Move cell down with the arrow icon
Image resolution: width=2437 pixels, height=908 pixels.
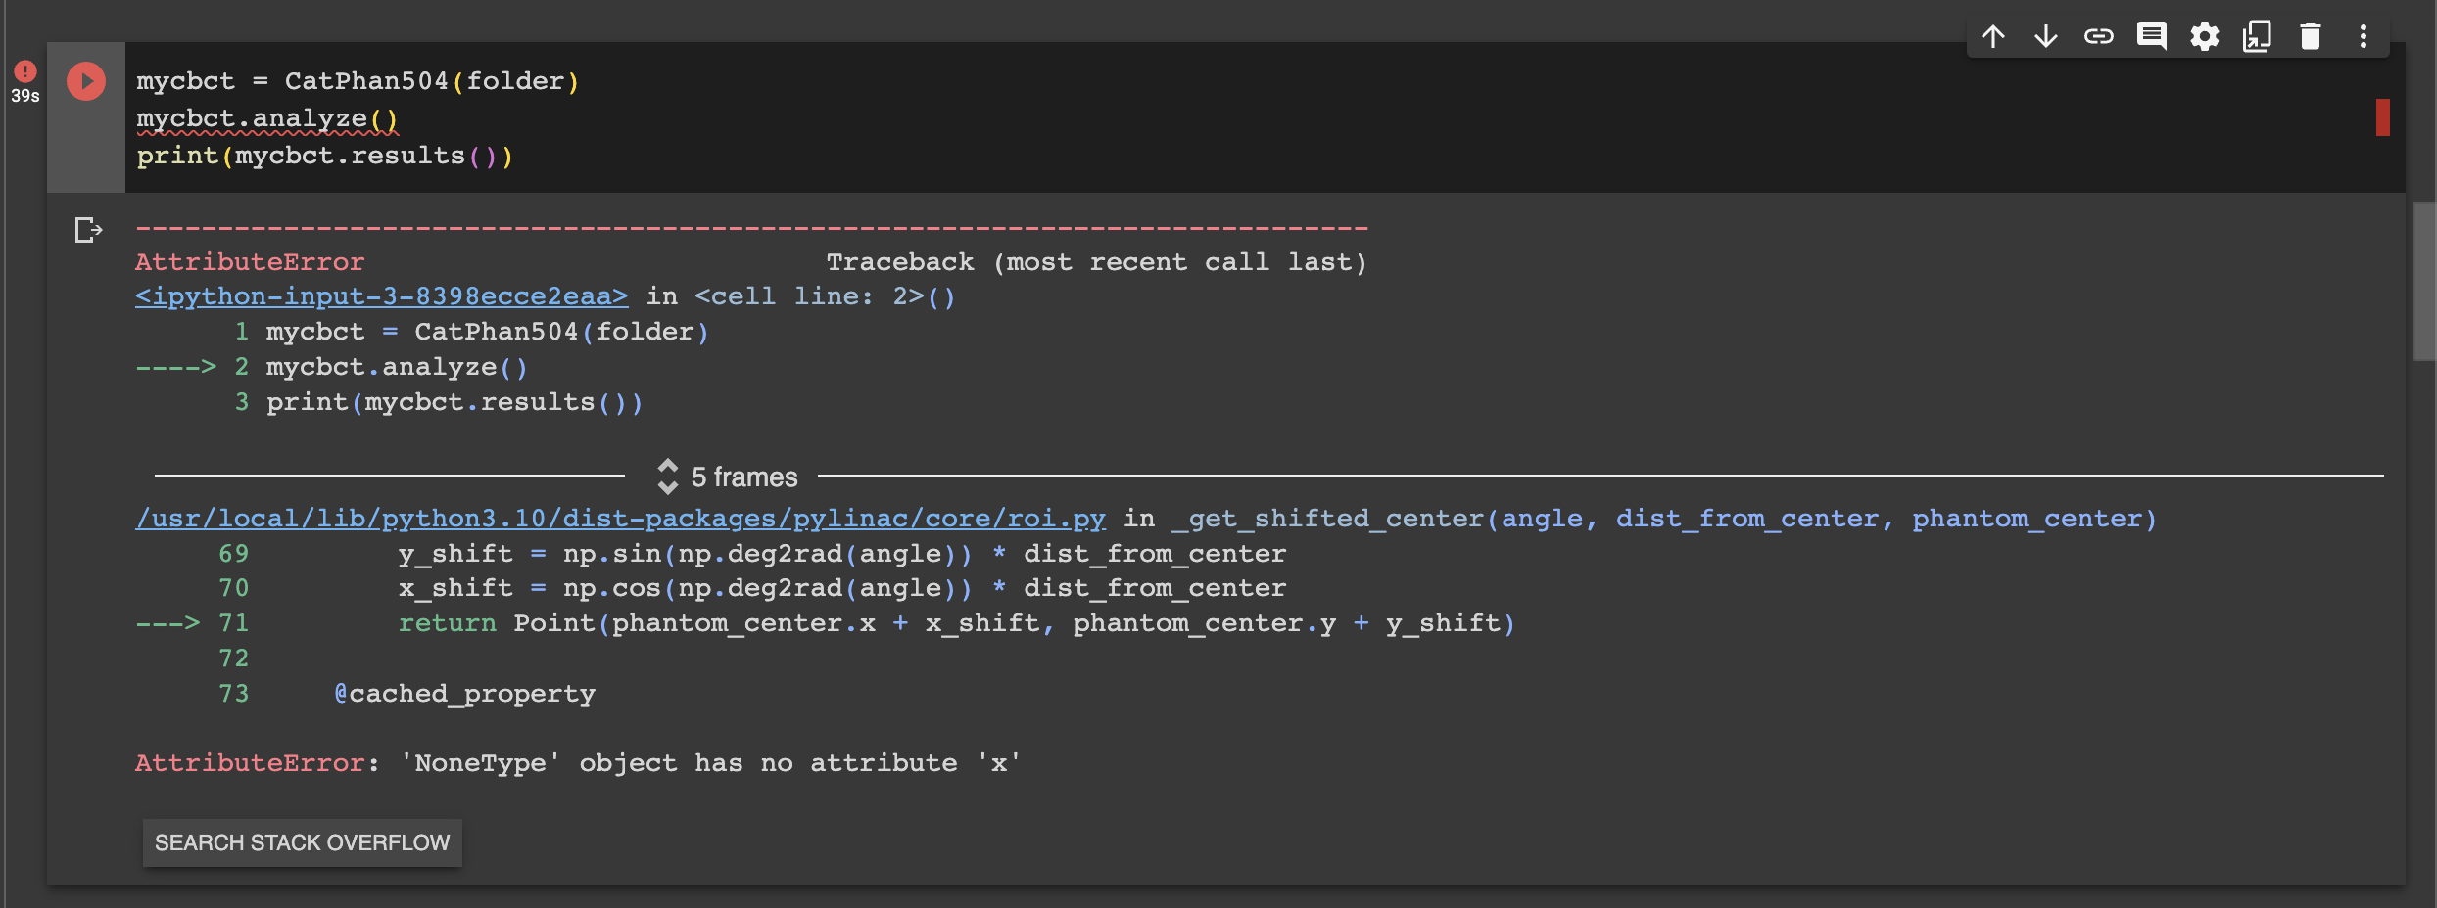coord(2046,37)
